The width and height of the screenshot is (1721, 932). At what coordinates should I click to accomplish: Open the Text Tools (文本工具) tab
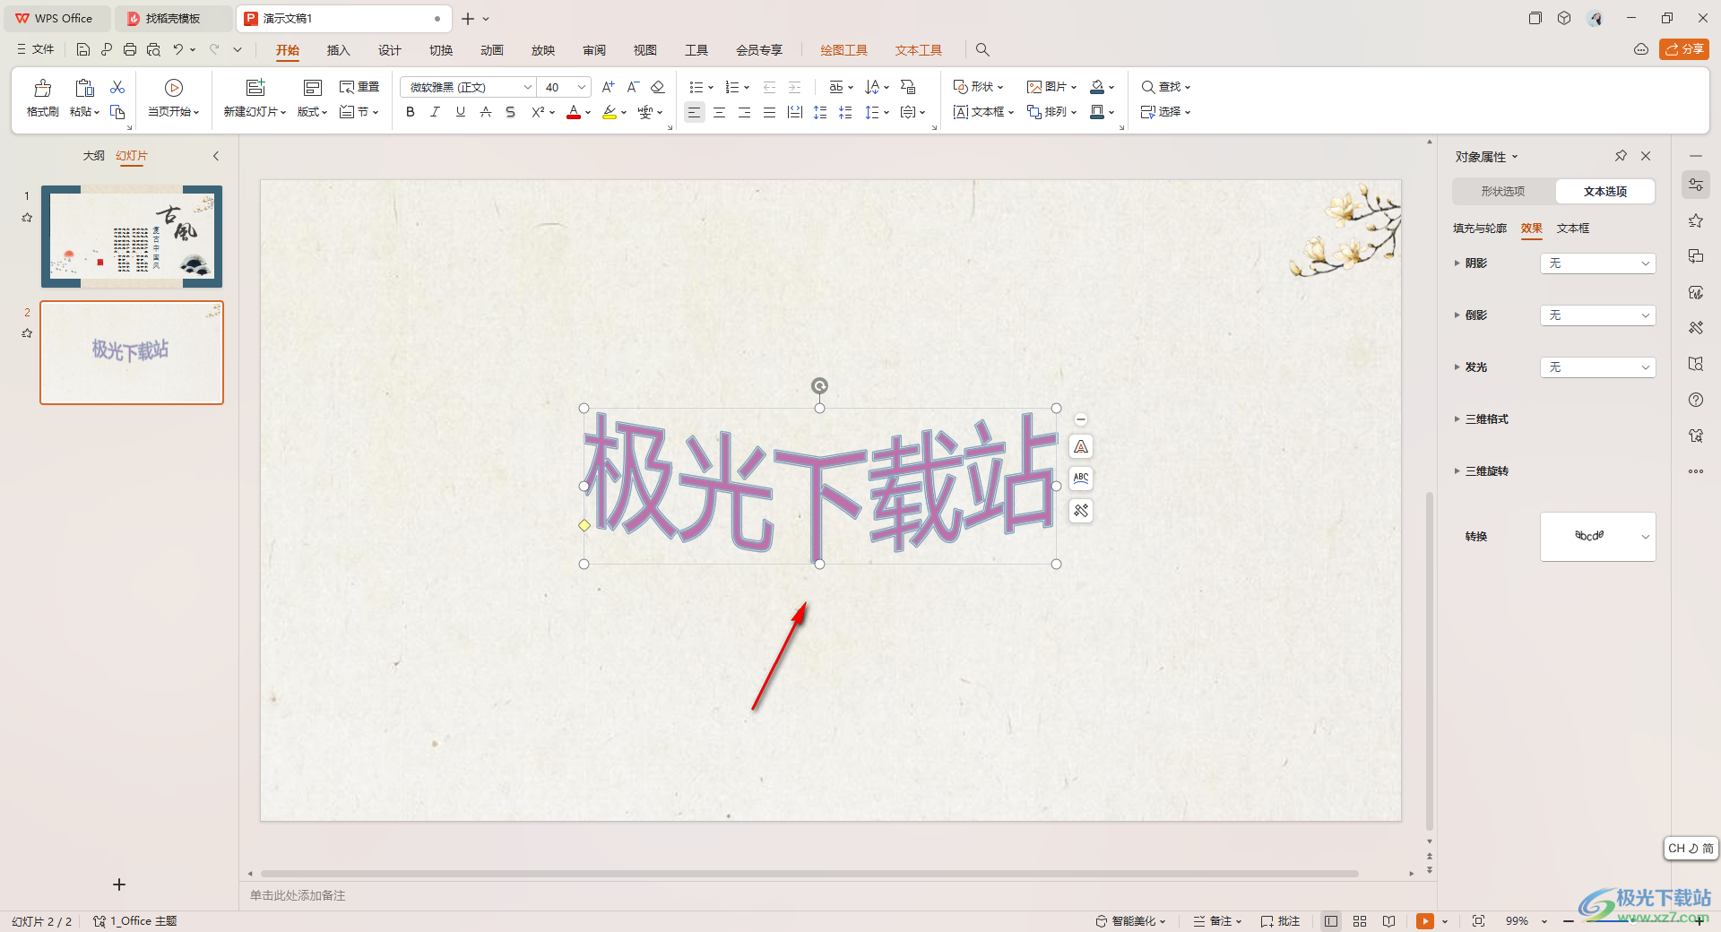(918, 50)
